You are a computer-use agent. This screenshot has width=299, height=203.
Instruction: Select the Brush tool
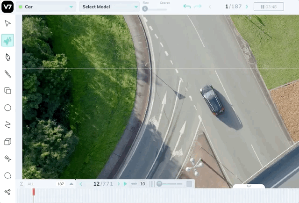pos(7,74)
